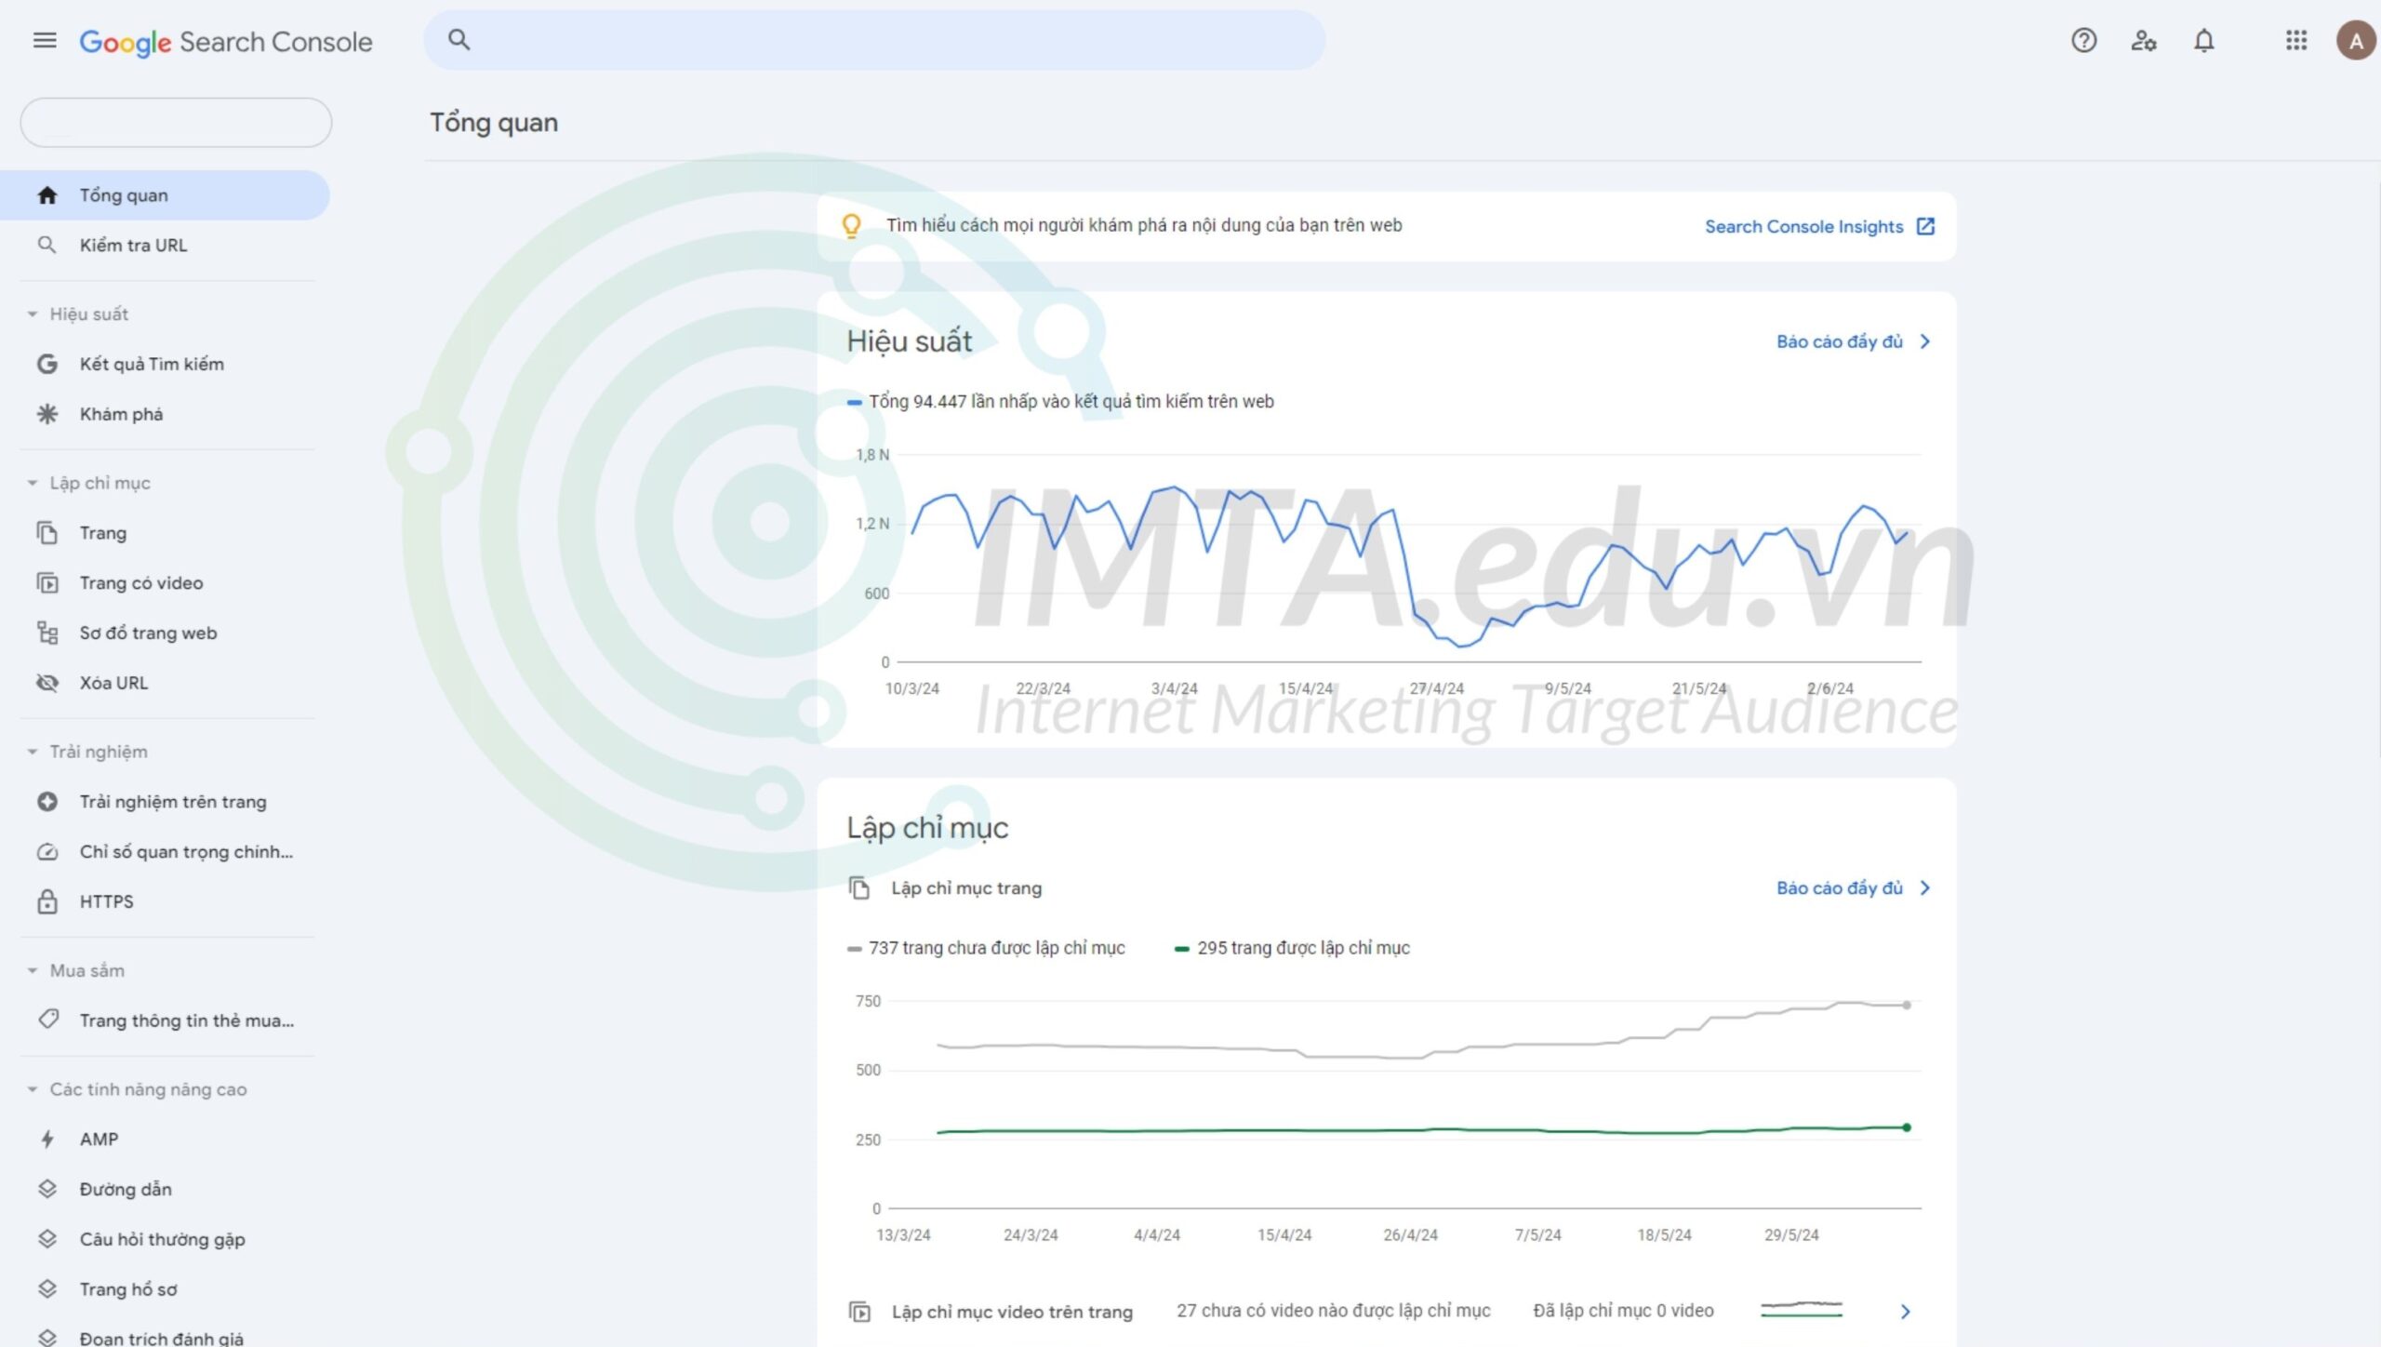
Task: Click the gray endpoint dot on indexing chart
Action: tap(1907, 1006)
